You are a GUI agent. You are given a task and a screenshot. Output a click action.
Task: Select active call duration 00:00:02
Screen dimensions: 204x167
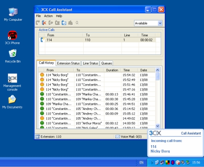[x=147, y=40]
